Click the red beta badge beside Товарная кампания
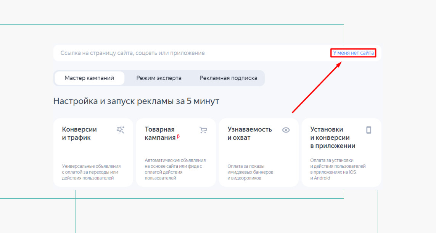This screenshot has height=233, width=436. pos(179,136)
